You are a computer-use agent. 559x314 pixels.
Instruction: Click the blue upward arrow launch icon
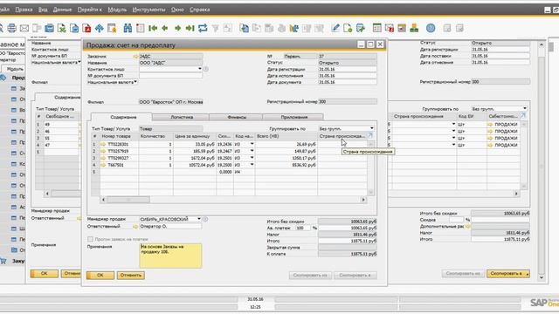click(99, 28)
